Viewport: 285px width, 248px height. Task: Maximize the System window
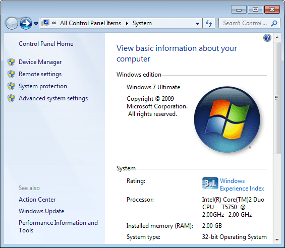pos(255,10)
